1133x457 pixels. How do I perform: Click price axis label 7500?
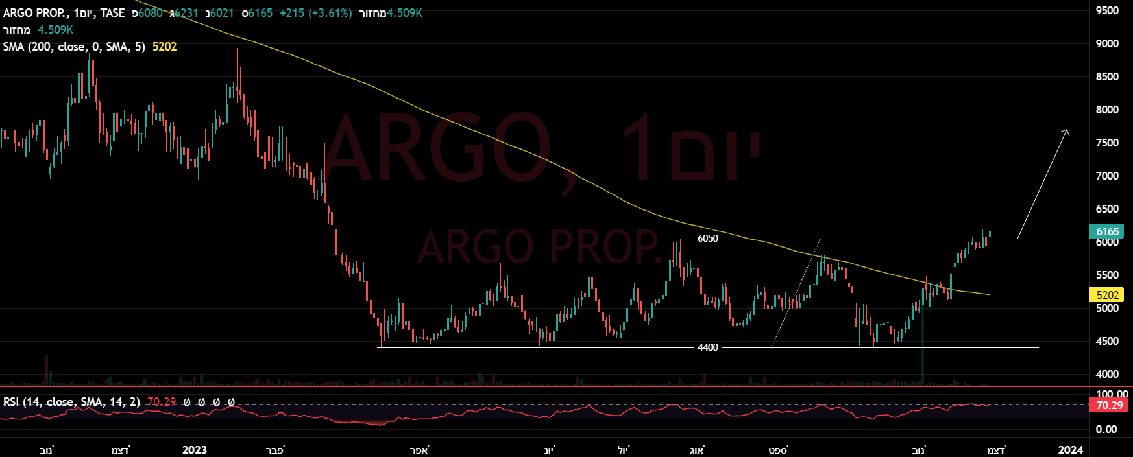(x=1107, y=143)
